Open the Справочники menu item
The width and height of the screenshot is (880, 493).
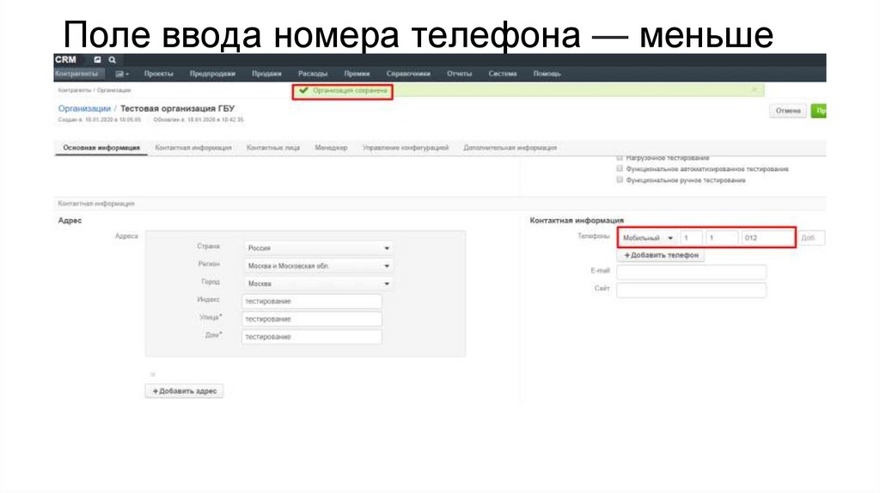pos(408,74)
